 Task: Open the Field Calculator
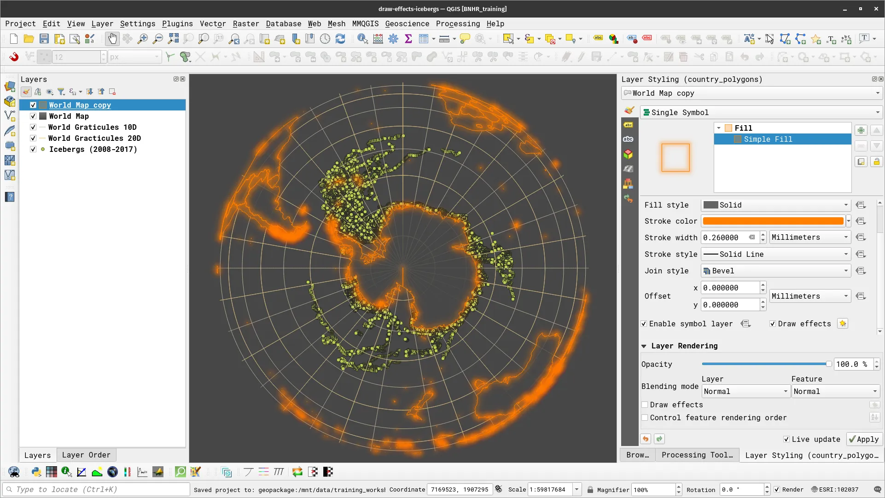click(x=378, y=39)
